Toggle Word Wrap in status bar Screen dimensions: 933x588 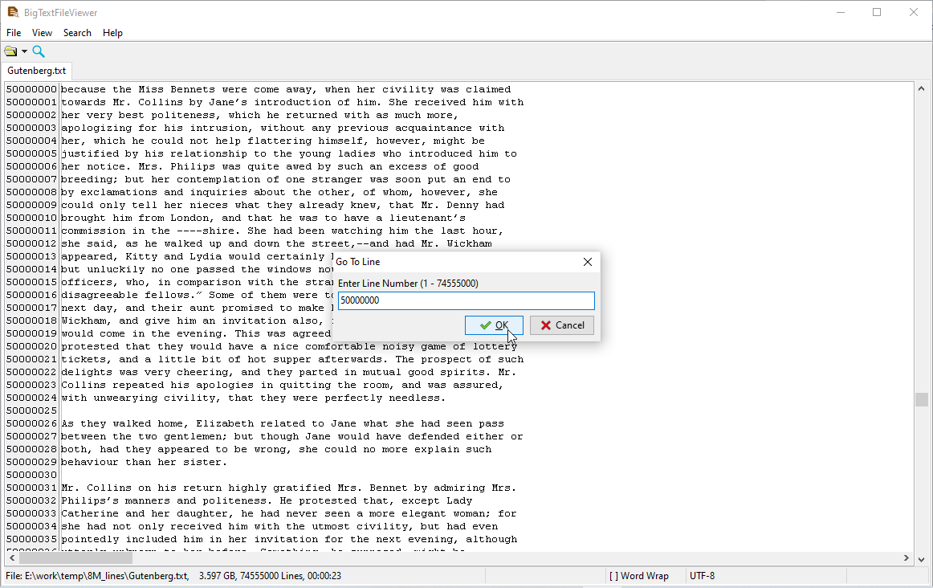coord(638,575)
